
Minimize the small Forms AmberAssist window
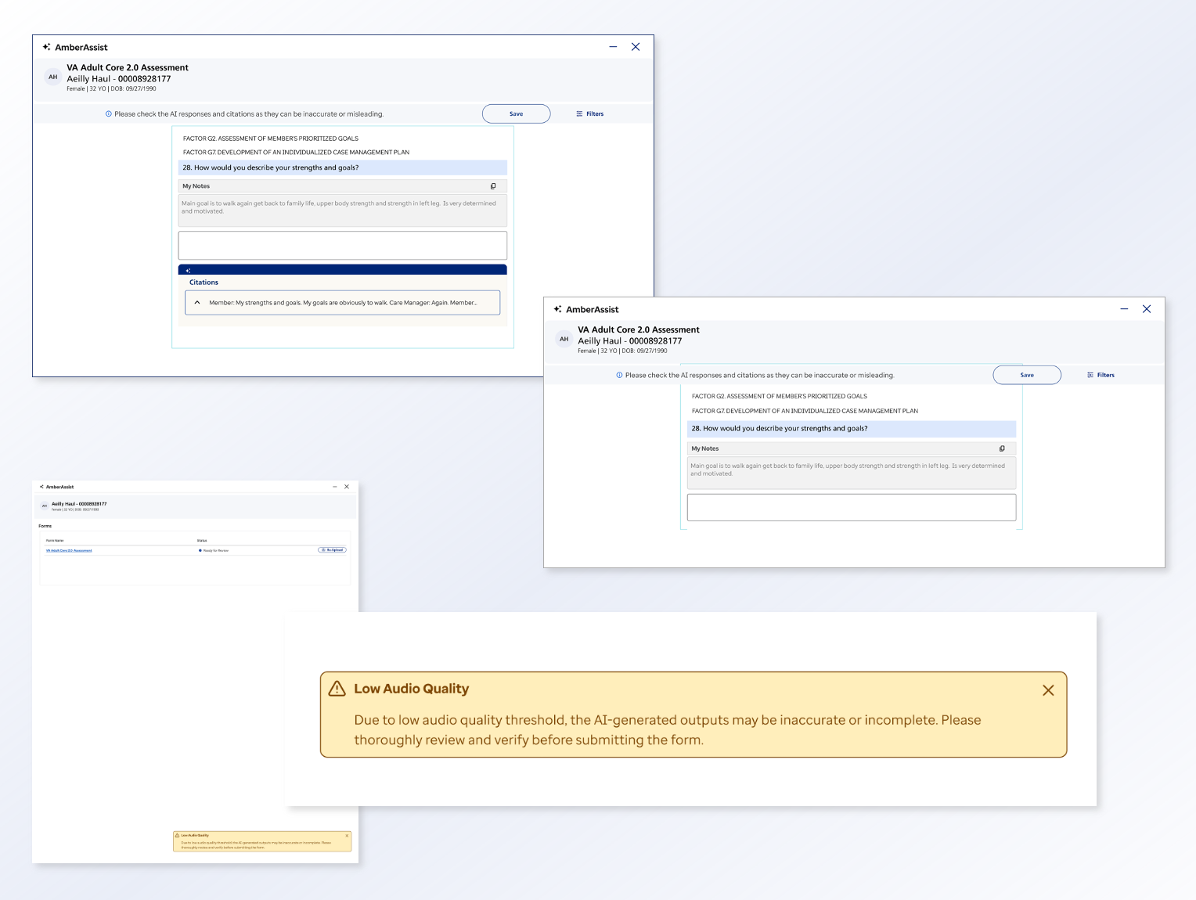(x=335, y=487)
